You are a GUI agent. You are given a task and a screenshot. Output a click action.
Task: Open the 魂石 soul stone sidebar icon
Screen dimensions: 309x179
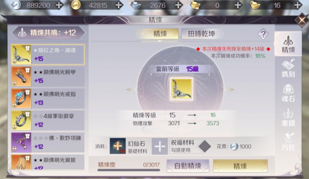point(288,93)
